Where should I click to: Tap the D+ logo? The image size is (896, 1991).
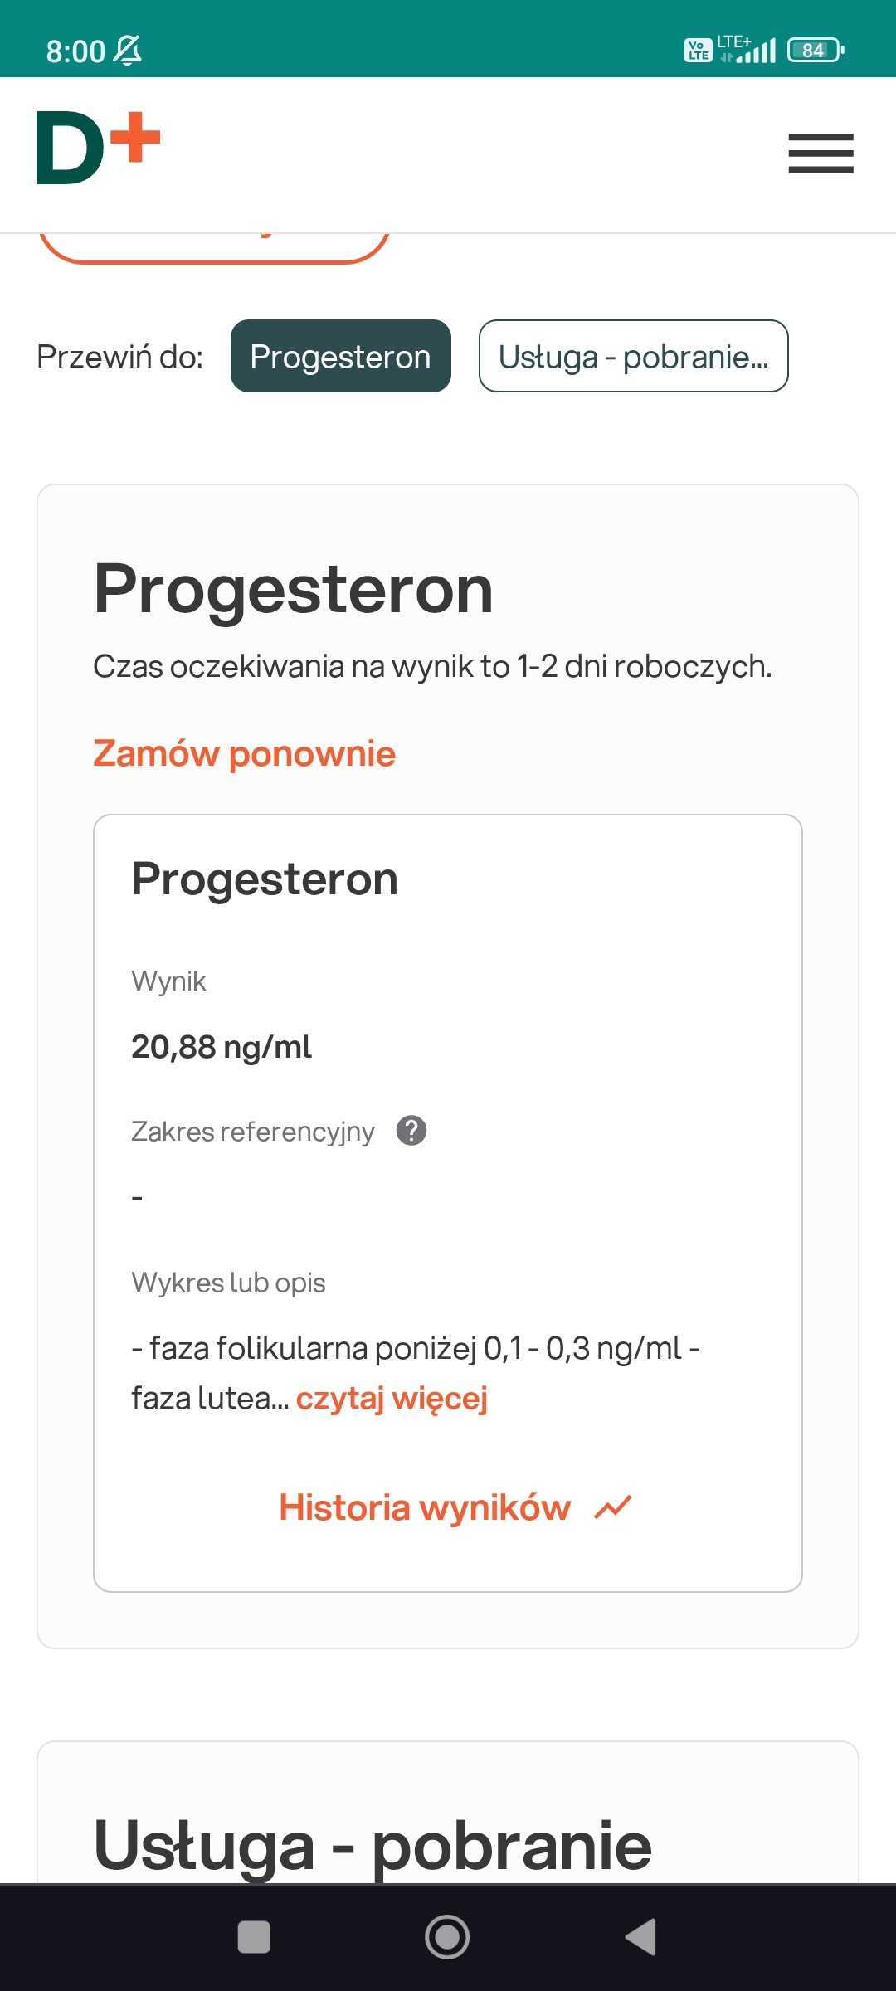click(98, 148)
